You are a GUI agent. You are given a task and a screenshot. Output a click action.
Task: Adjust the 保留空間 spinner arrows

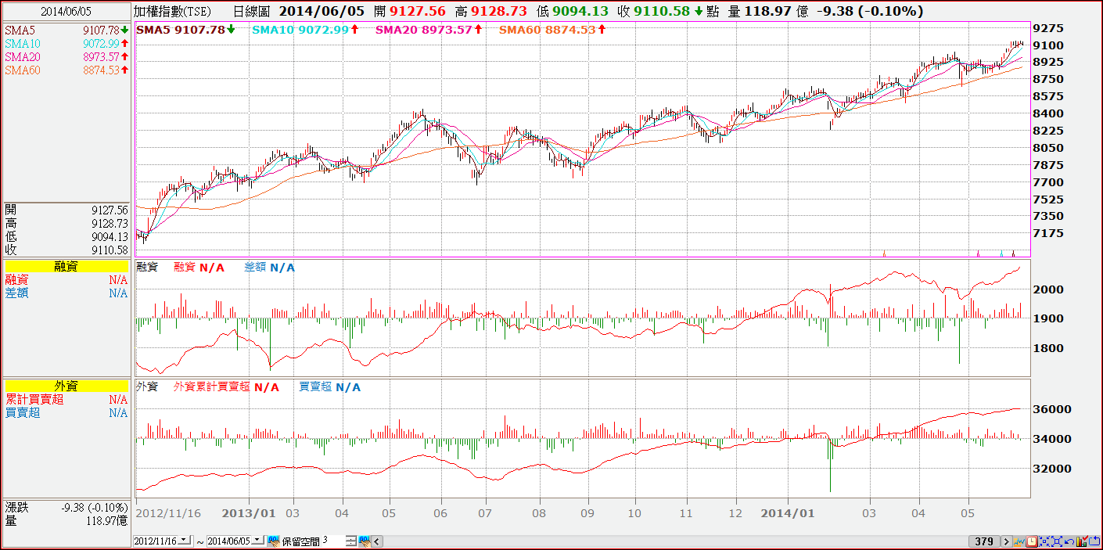[x=351, y=541]
